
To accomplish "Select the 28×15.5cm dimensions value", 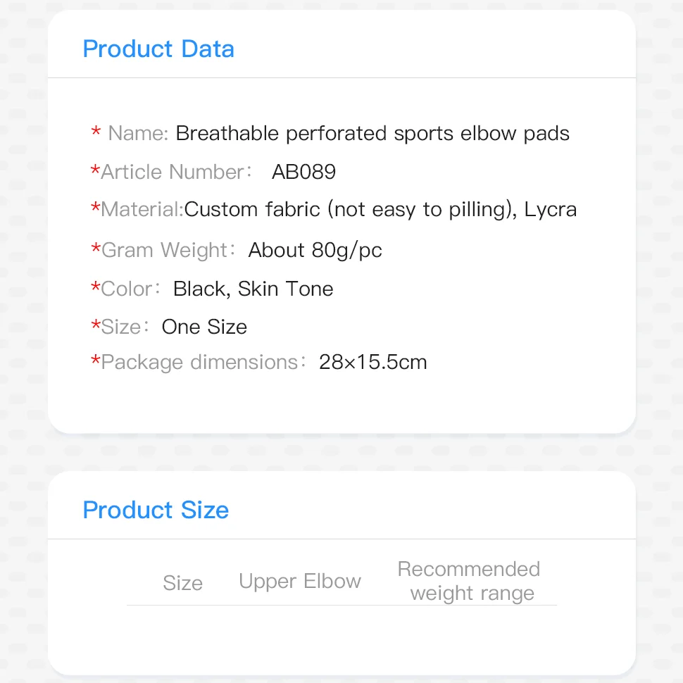I will click(x=373, y=362).
